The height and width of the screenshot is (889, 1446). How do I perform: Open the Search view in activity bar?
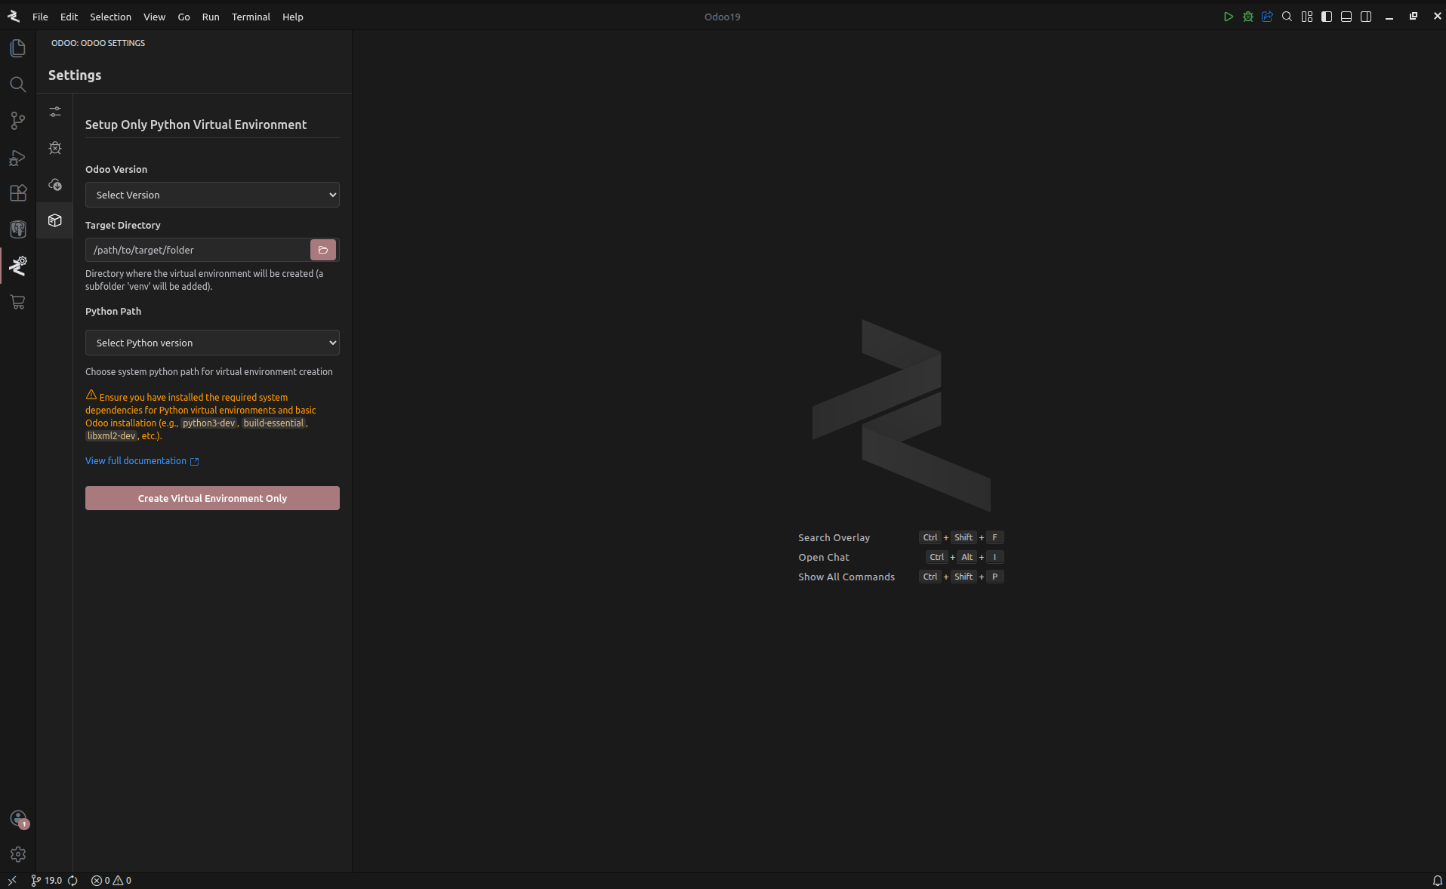pos(18,85)
